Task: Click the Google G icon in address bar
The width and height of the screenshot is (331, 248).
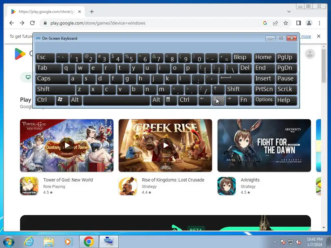Action: click(265, 23)
